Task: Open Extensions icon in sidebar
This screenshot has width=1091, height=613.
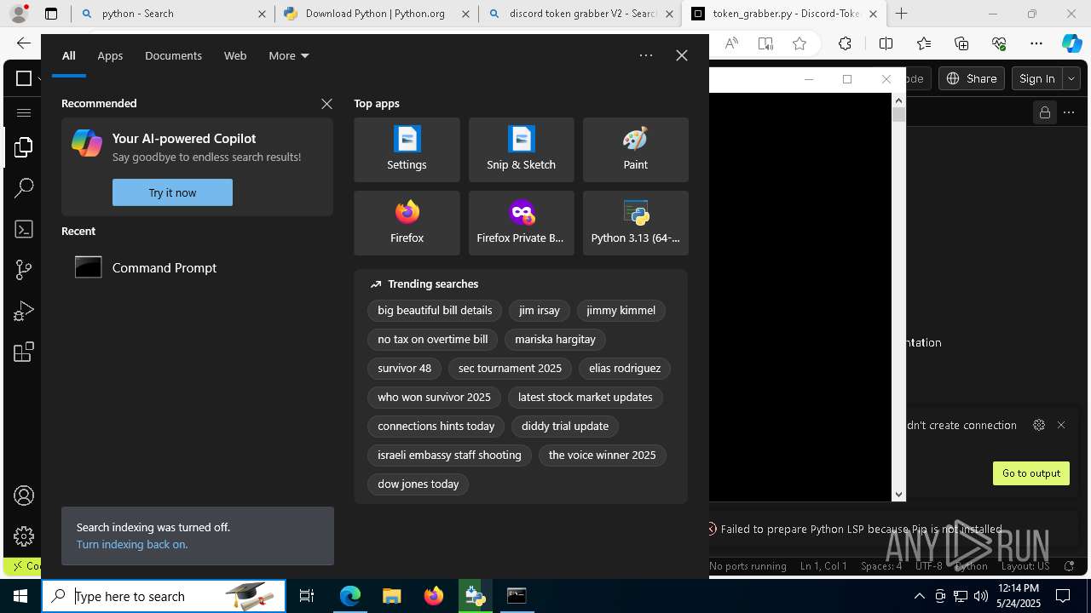Action: [x=24, y=352]
